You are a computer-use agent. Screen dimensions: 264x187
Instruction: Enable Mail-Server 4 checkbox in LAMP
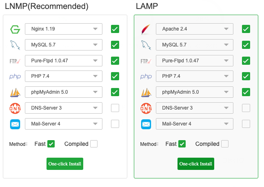pyautogui.click(x=246, y=124)
